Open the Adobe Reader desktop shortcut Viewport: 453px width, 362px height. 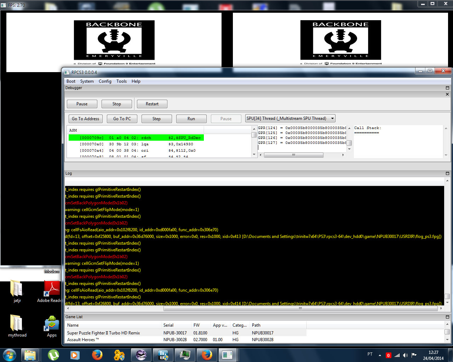52,291
